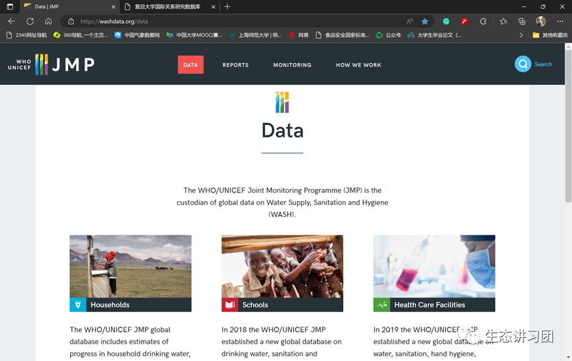Open the 中国气象数据网 bookmark
Viewport: 572px width, 361px height.
[137, 35]
